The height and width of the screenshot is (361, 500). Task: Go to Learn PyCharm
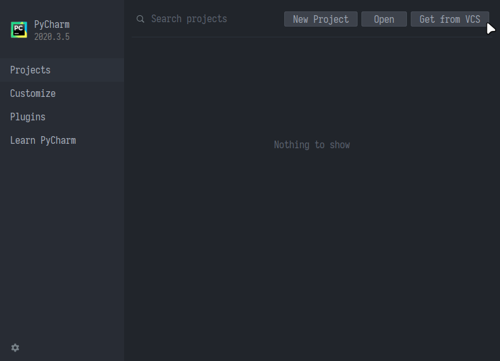click(43, 141)
